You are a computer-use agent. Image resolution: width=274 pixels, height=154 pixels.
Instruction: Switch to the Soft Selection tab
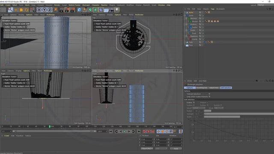pos(226,88)
